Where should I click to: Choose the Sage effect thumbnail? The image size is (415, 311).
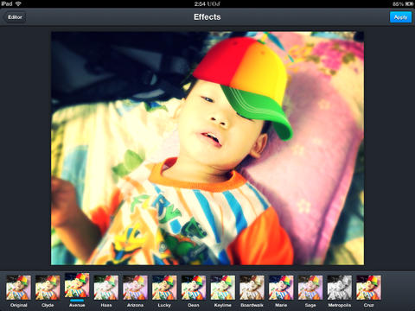coord(310,288)
